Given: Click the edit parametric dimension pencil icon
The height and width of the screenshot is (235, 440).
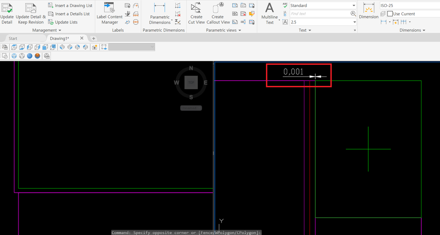Looking at the screenshot, I should click(177, 22).
